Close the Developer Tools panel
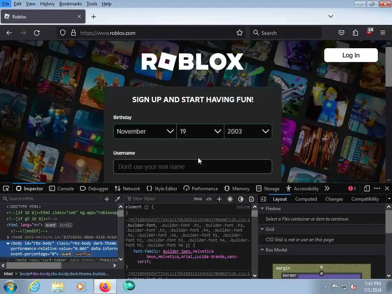This screenshot has width=392, height=294. click(x=387, y=188)
